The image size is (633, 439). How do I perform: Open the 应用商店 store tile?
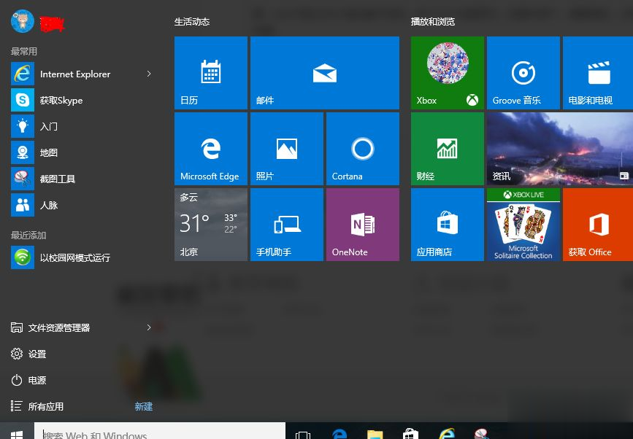[447, 224]
